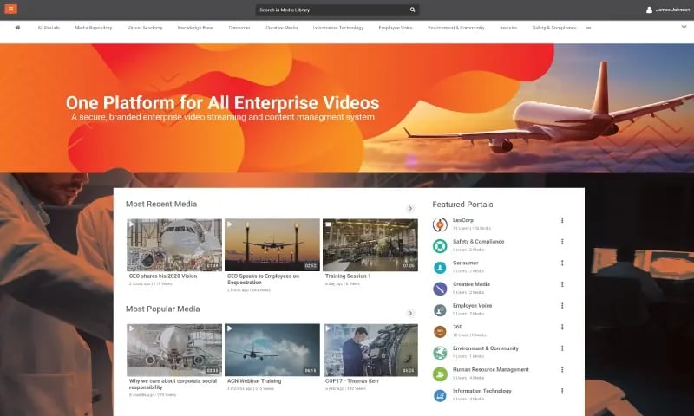Click the home icon in navigation bar
The height and width of the screenshot is (416, 694).
click(17, 28)
